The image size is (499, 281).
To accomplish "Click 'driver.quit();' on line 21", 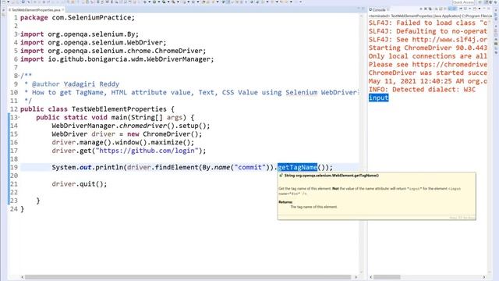I will click(x=80, y=184).
